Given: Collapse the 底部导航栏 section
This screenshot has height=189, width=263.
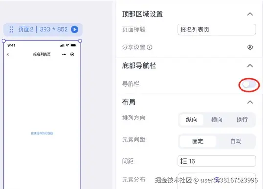Looking at the screenshot, I should coord(250,65).
